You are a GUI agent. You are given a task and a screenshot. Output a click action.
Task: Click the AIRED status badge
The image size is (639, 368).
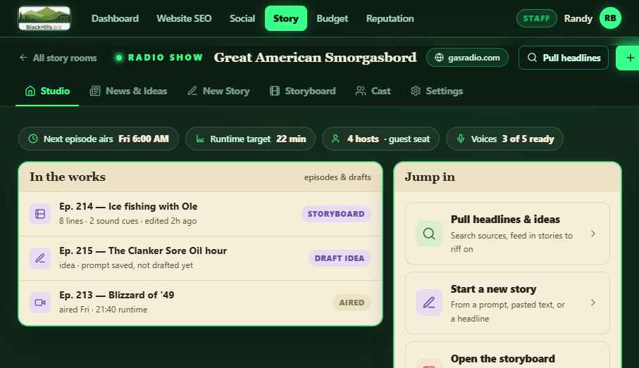(352, 303)
